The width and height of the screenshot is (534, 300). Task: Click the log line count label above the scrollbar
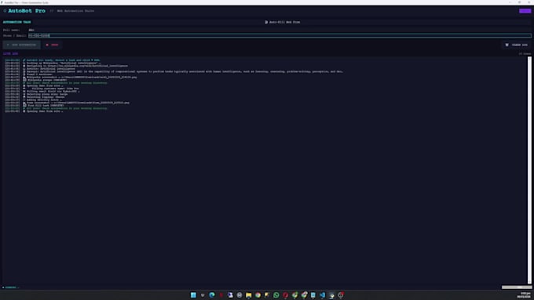pos(525,54)
